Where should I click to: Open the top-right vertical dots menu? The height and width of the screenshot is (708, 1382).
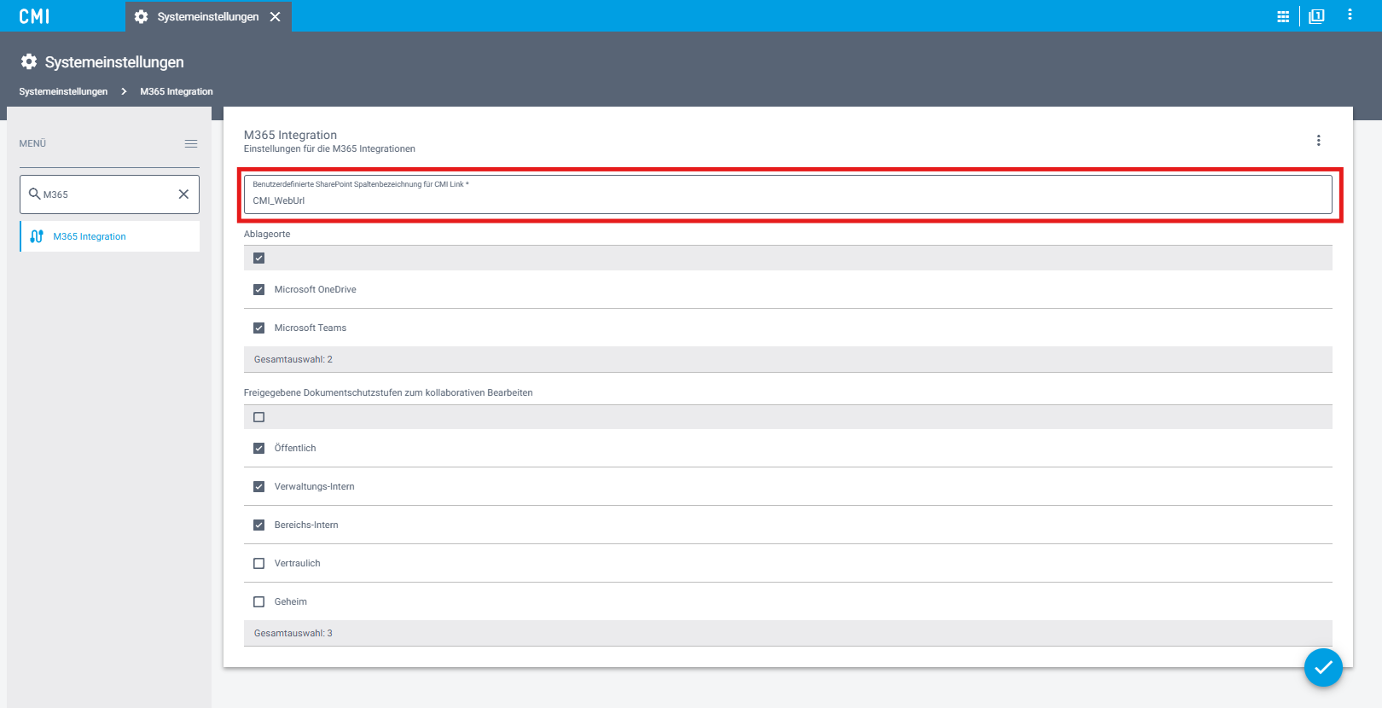[1350, 15]
